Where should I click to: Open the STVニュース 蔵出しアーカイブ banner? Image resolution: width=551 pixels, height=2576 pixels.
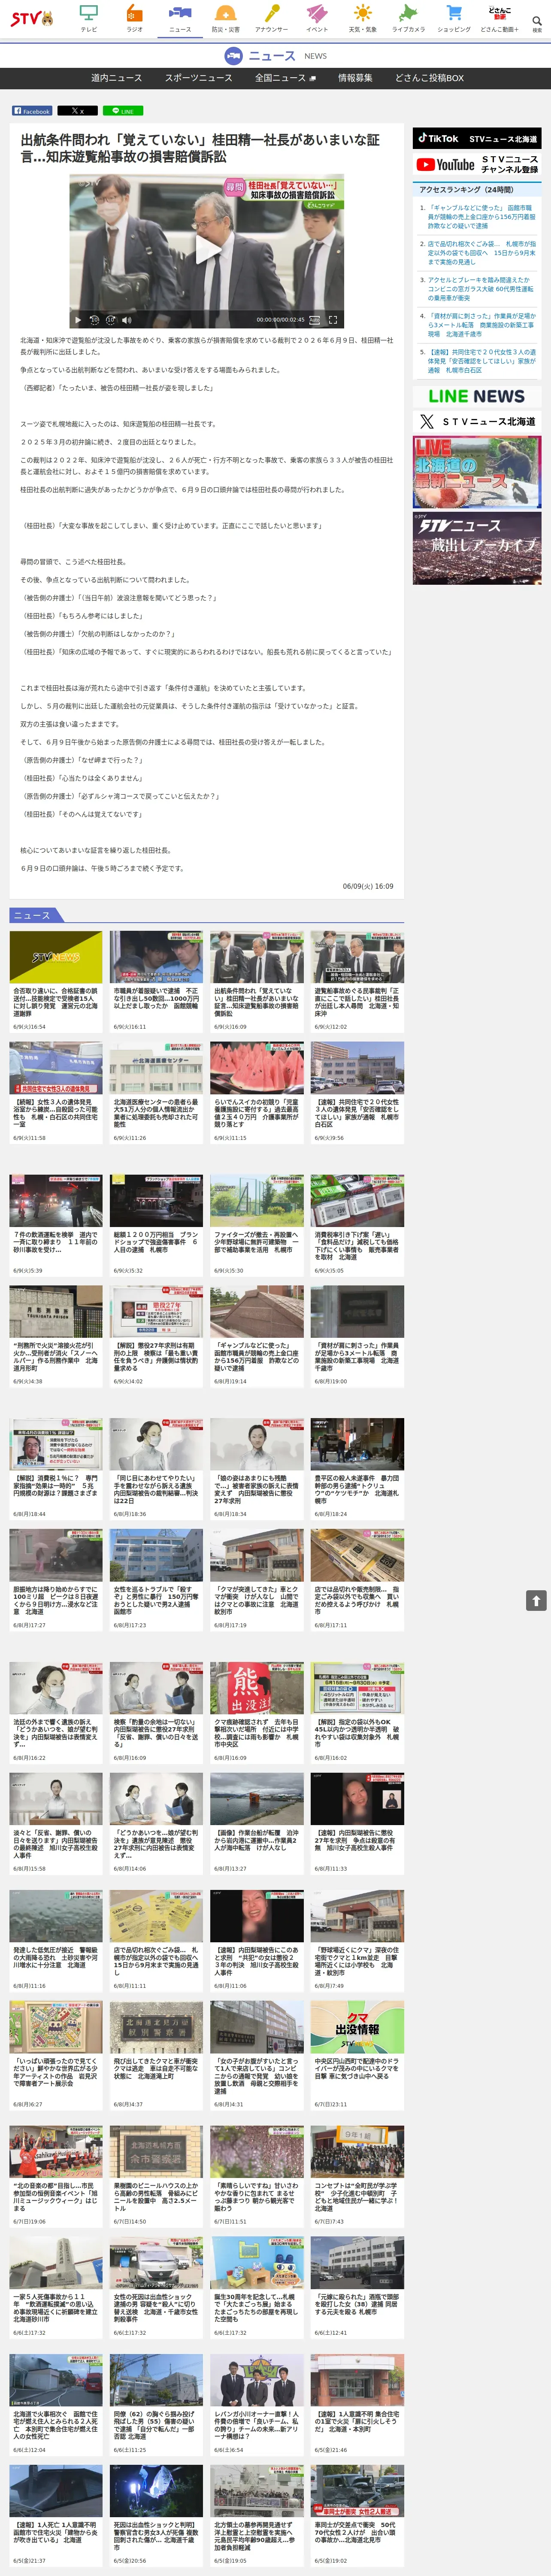pyautogui.click(x=477, y=548)
